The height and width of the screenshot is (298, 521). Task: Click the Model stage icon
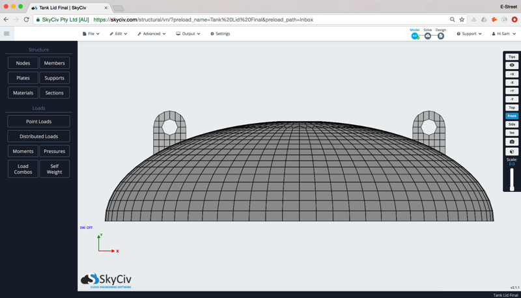point(415,36)
